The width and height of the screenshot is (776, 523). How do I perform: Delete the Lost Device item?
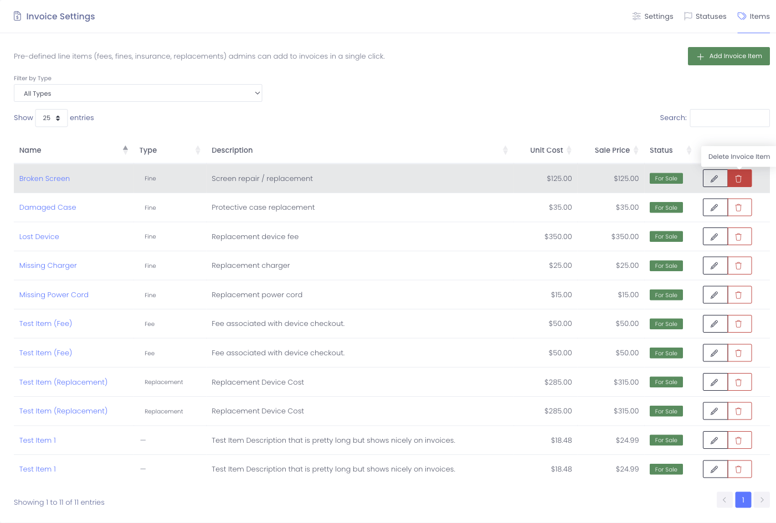(x=739, y=236)
